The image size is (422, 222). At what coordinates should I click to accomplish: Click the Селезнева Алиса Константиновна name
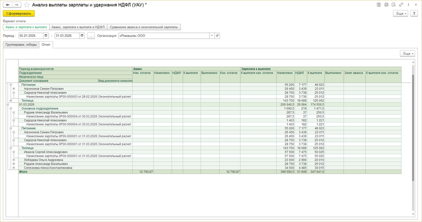click(48, 168)
